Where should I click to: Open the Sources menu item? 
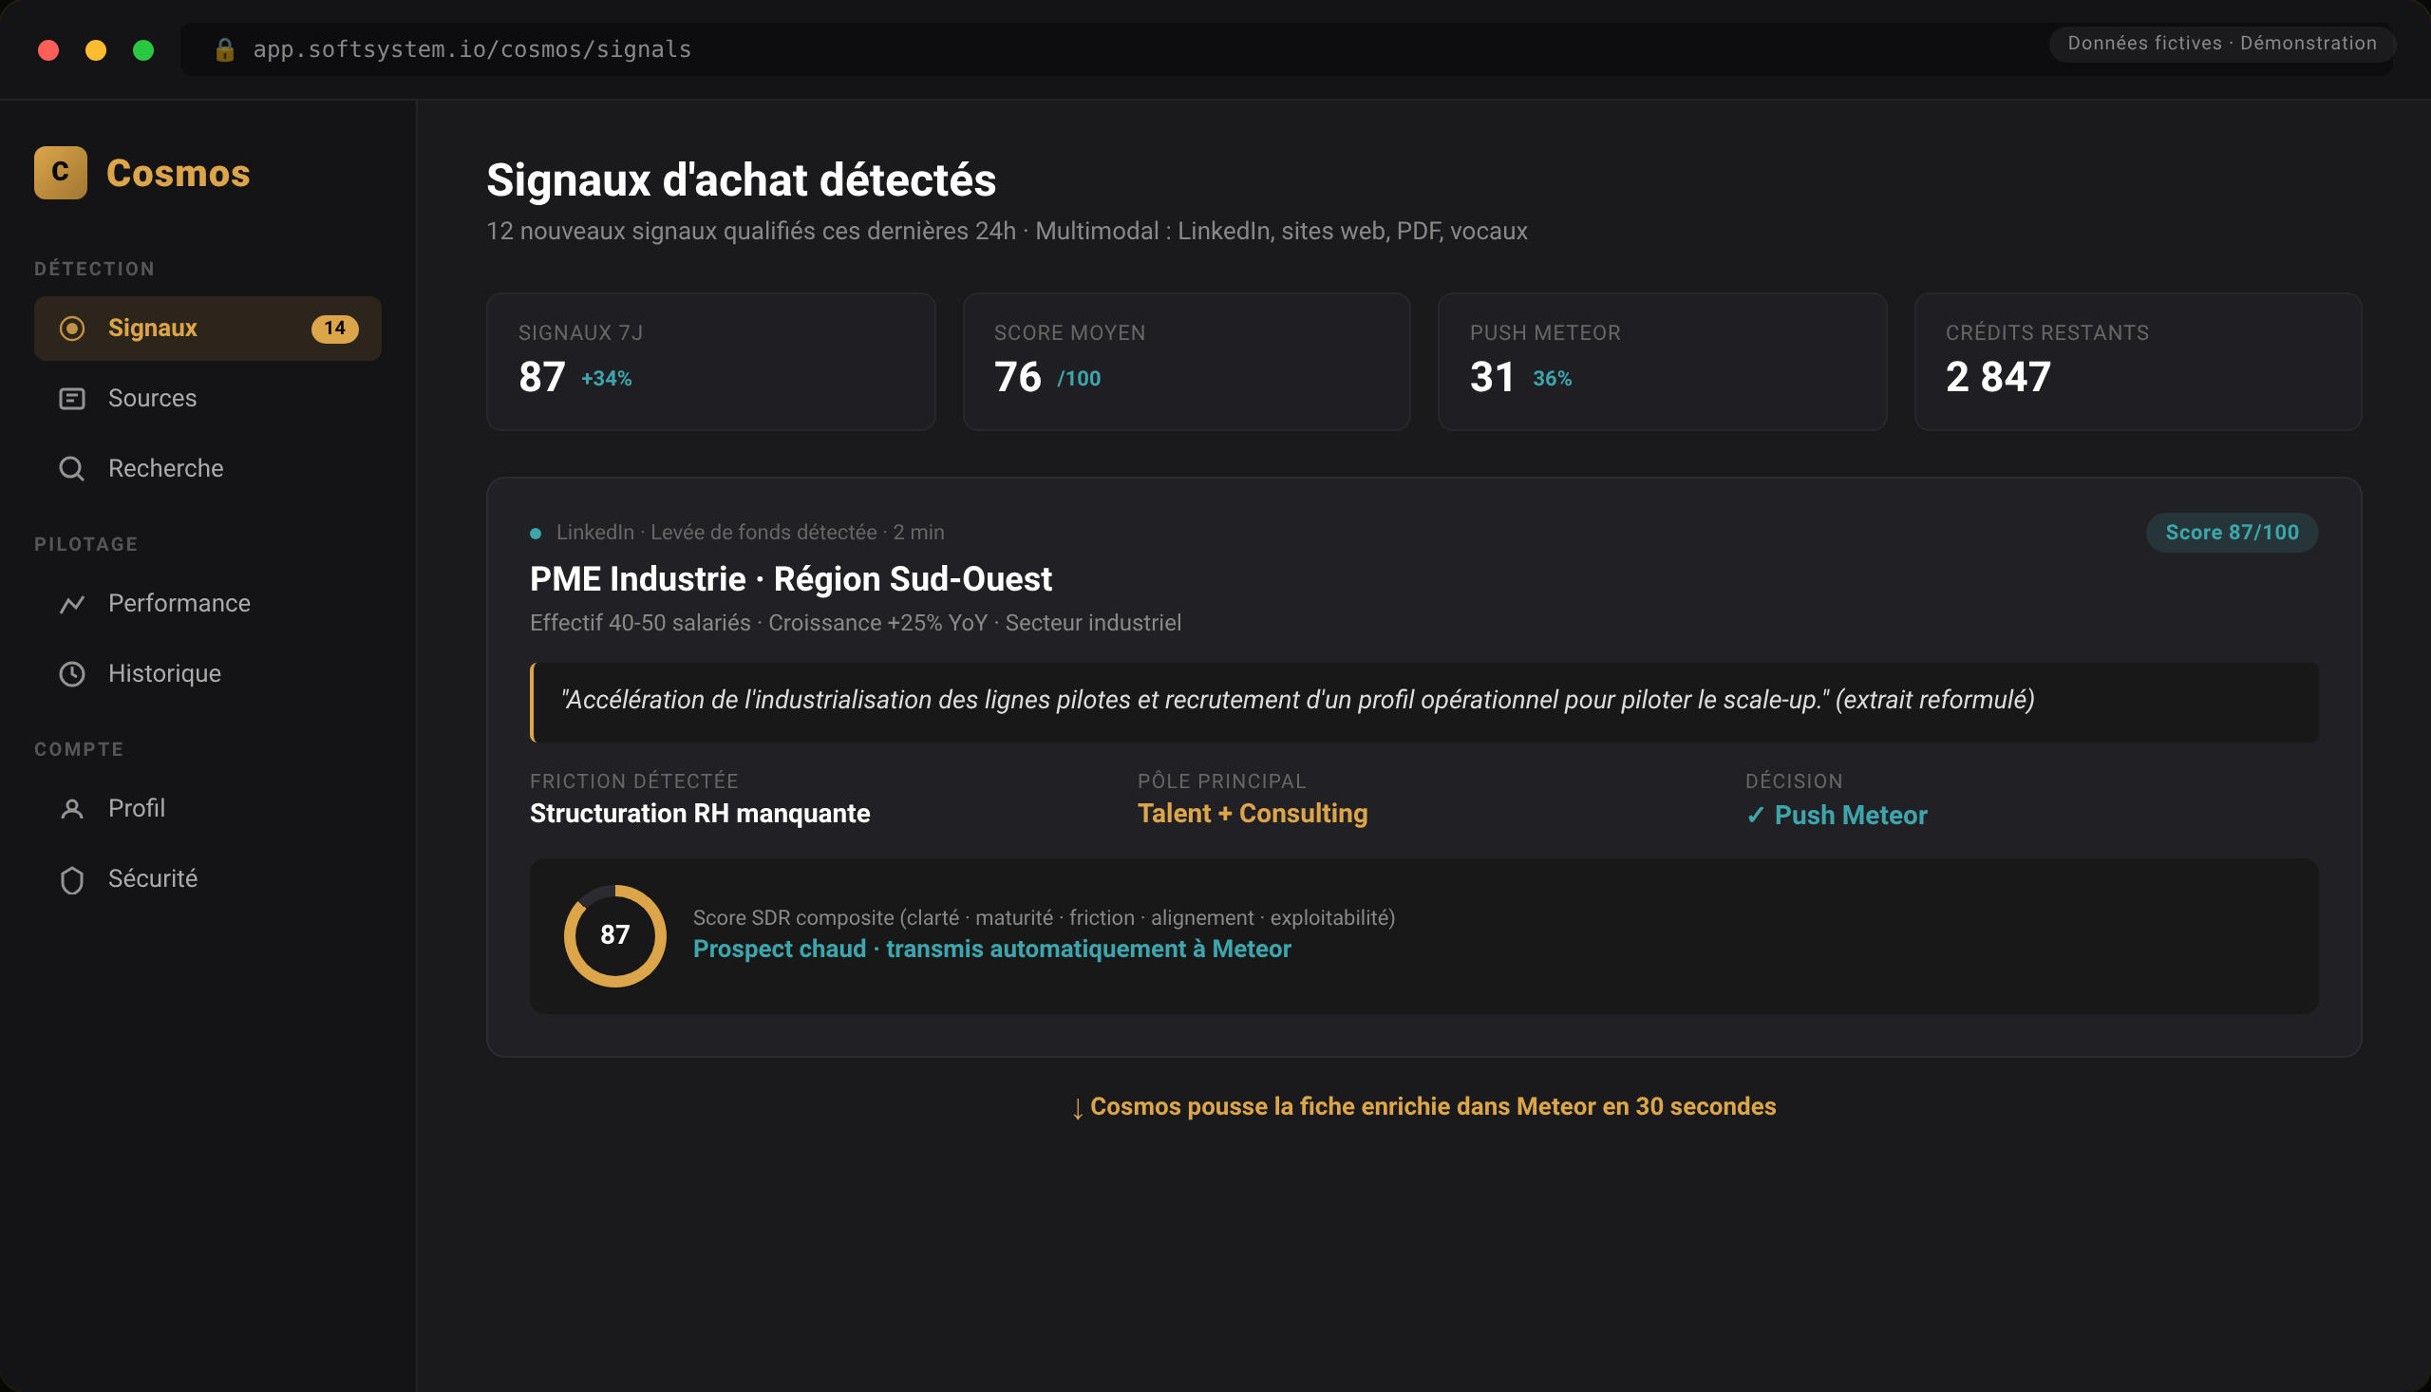pos(207,399)
